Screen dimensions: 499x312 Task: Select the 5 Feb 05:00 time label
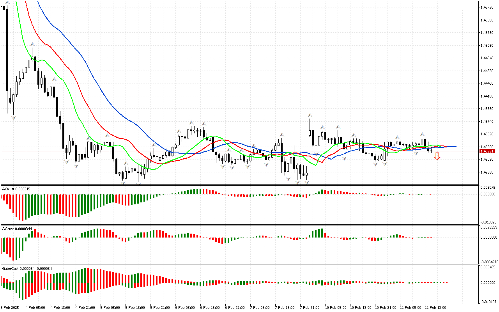click(x=110, y=307)
